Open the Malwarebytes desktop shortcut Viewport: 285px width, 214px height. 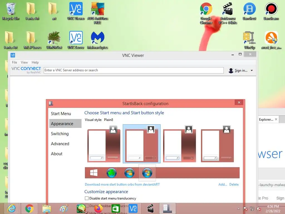pos(98,40)
